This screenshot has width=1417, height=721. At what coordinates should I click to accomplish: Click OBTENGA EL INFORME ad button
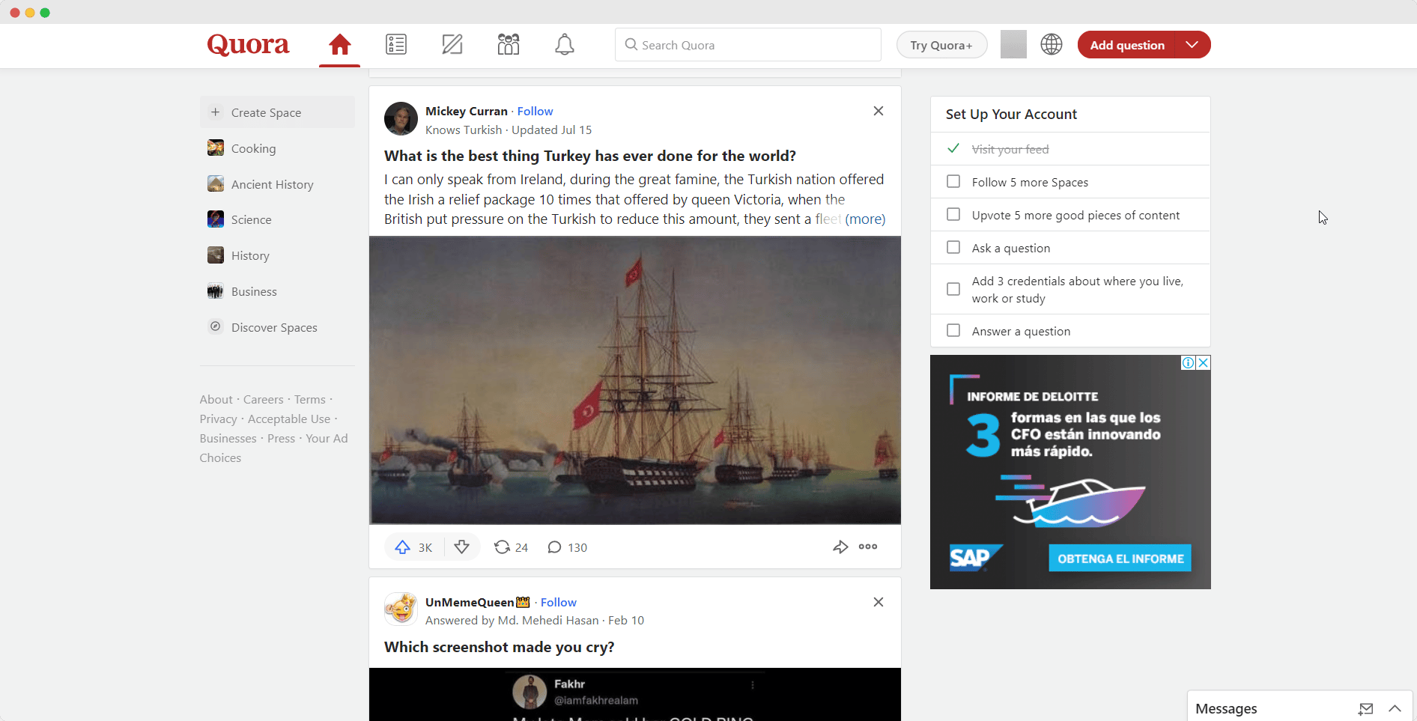click(x=1120, y=559)
